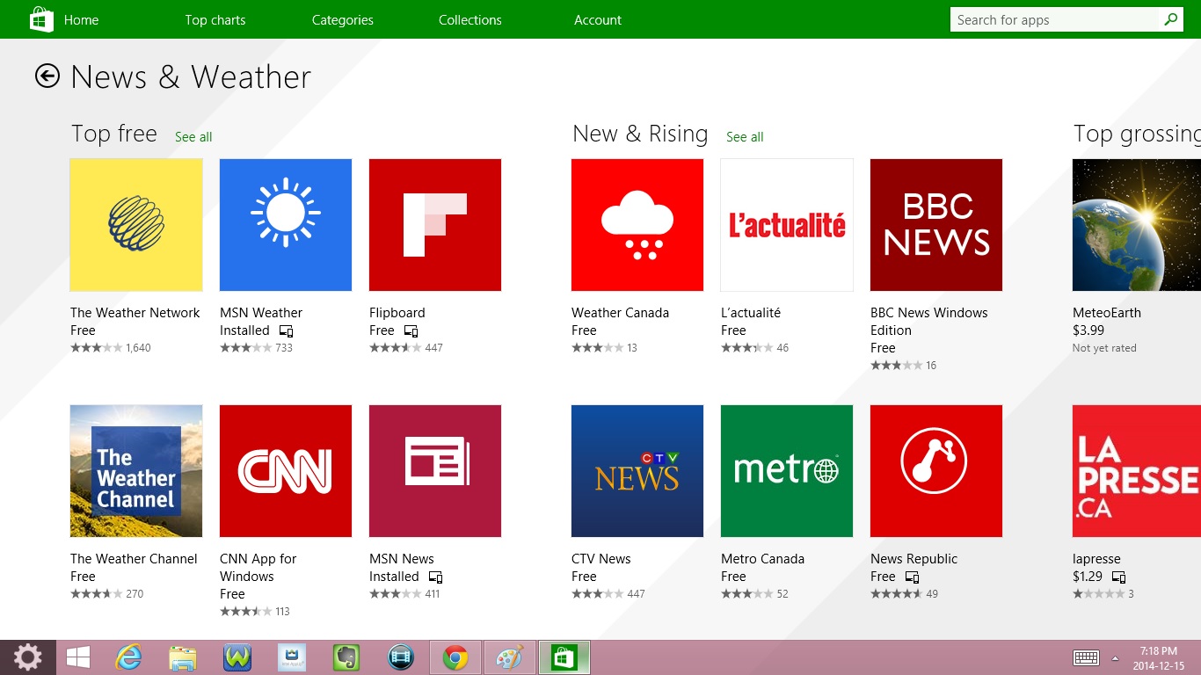Image resolution: width=1201 pixels, height=675 pixels.
Task: Open the Weather Canada app tile
Action: [x=637, y=225]
